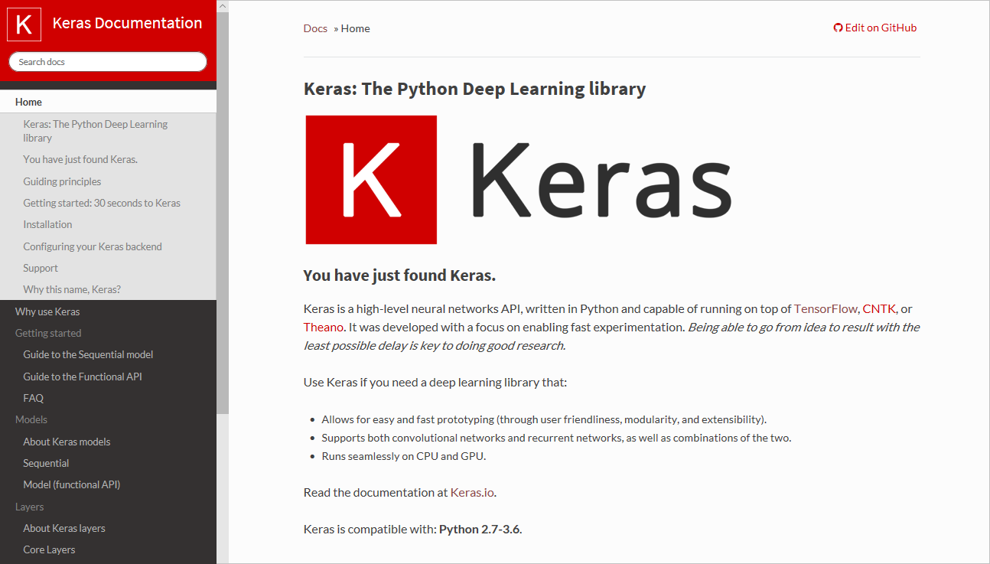Click the 'Runs seamlessly on CPU and GPU.' bullet
The height and width of the screenshot is (564, 990).
[x=404, y=456]
